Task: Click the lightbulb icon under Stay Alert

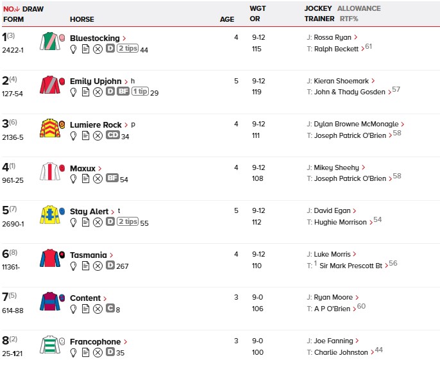Action: pyautogui.click(x=74, y=222)
